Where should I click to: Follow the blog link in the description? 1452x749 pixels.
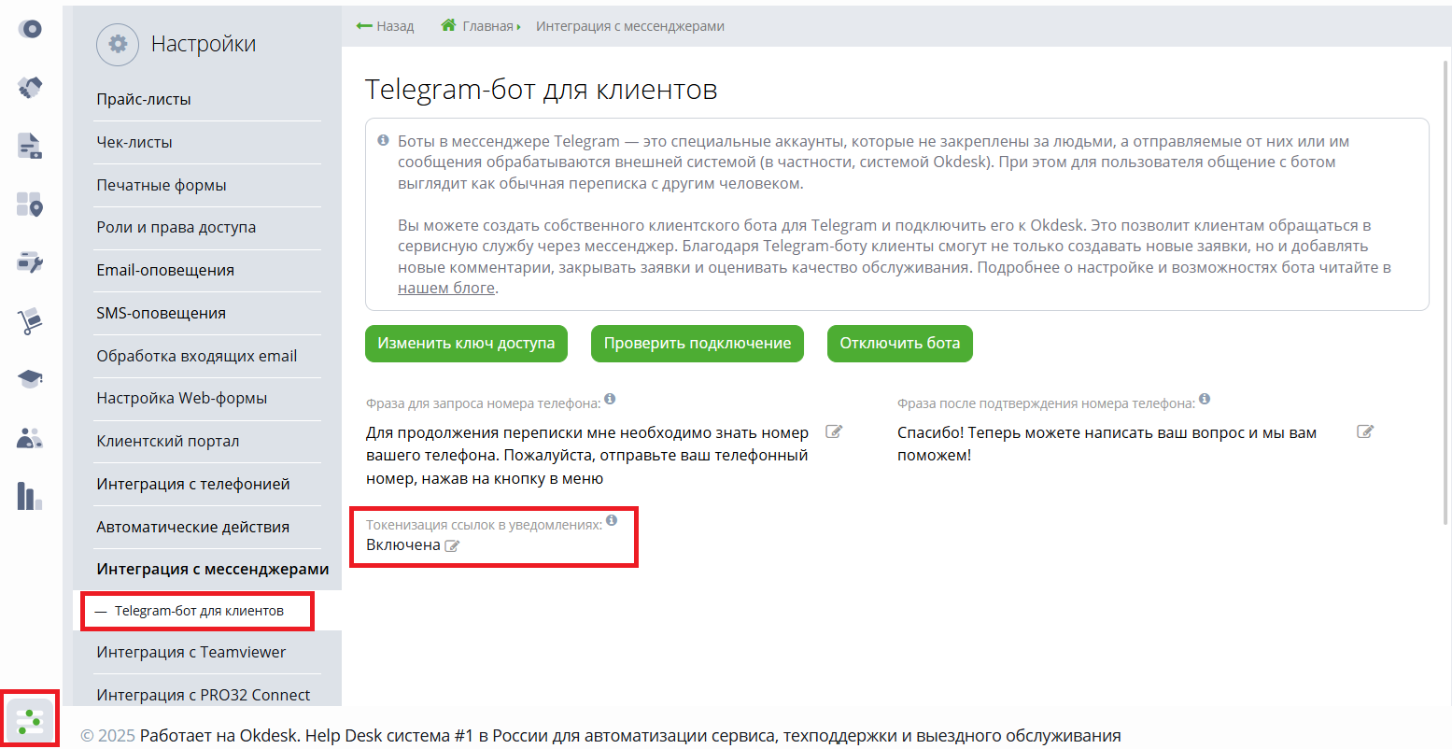(x=446, y=289)
